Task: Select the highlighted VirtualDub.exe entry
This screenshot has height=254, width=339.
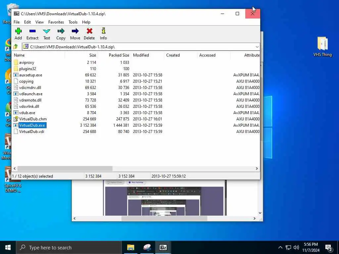Action: (32, 125)
